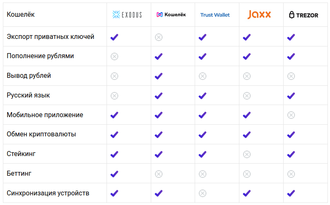Click Кошелёк cross for Экспорт приватных ключей
Viewport: 330px width, 205px height.
[159, 37]
